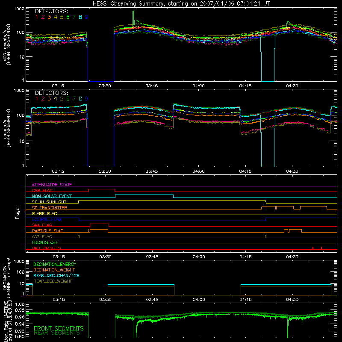Screen dimensions: 342x342
Task: Click the REAR_DEC_CHAN/128 legend entry
Action: click(x=56, y=276)
